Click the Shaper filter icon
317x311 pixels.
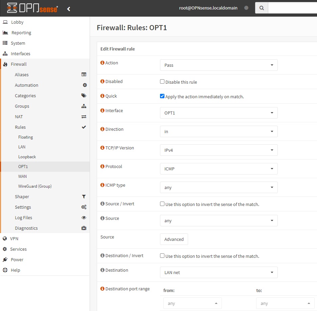coord(84,196)
